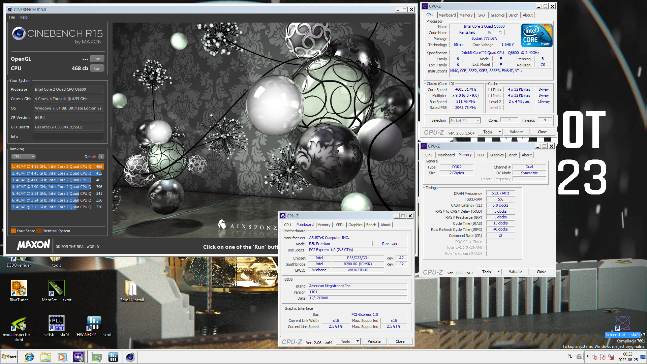The image size is (647, 364).
Task: Open Graphics tab in the CPU-Z Memory window
Action: click(x=496, y=155)
